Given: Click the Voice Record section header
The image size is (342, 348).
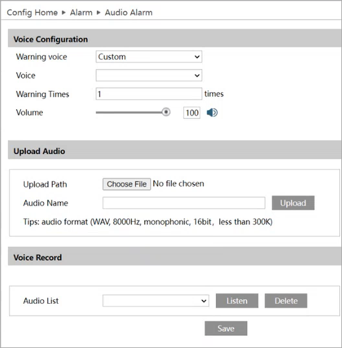Looking at the screenshot, I should (x=174, y=256).
